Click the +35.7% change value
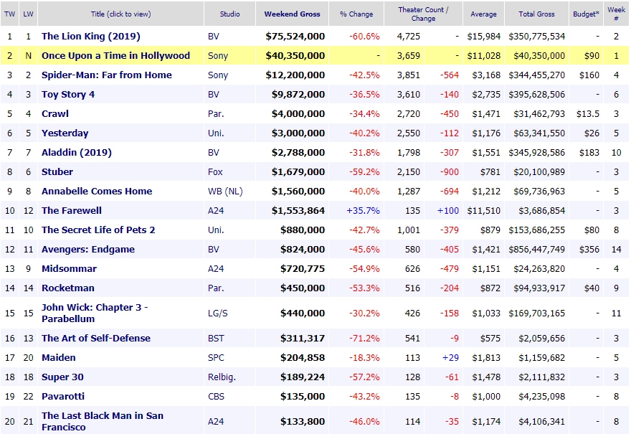The image size is (631, 434). point(363,210)
